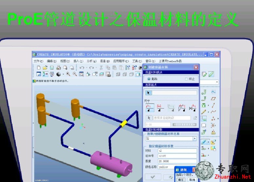Click the Regenerate model icon
The height and width of the screenshot is (182, 254).
[x=128, y=68]
